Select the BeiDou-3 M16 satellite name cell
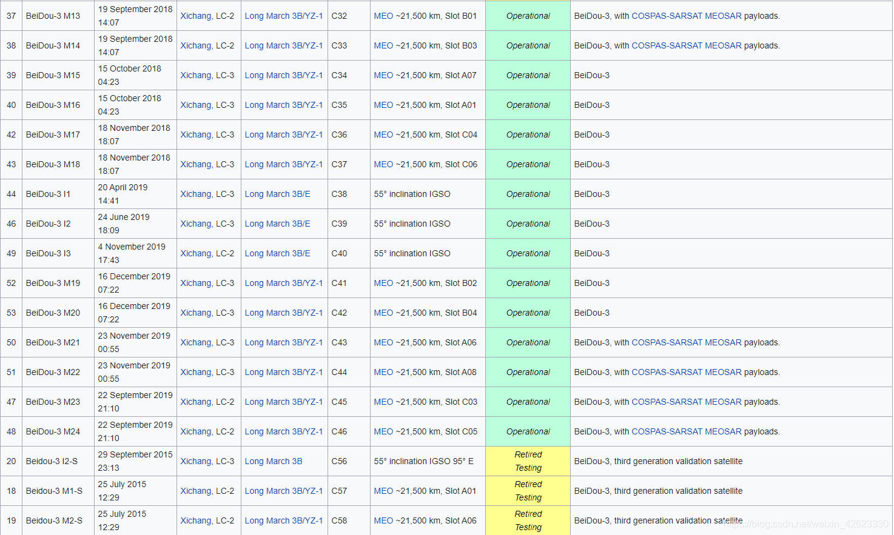Viewport: 894px width, 535px height. (58, 105)
